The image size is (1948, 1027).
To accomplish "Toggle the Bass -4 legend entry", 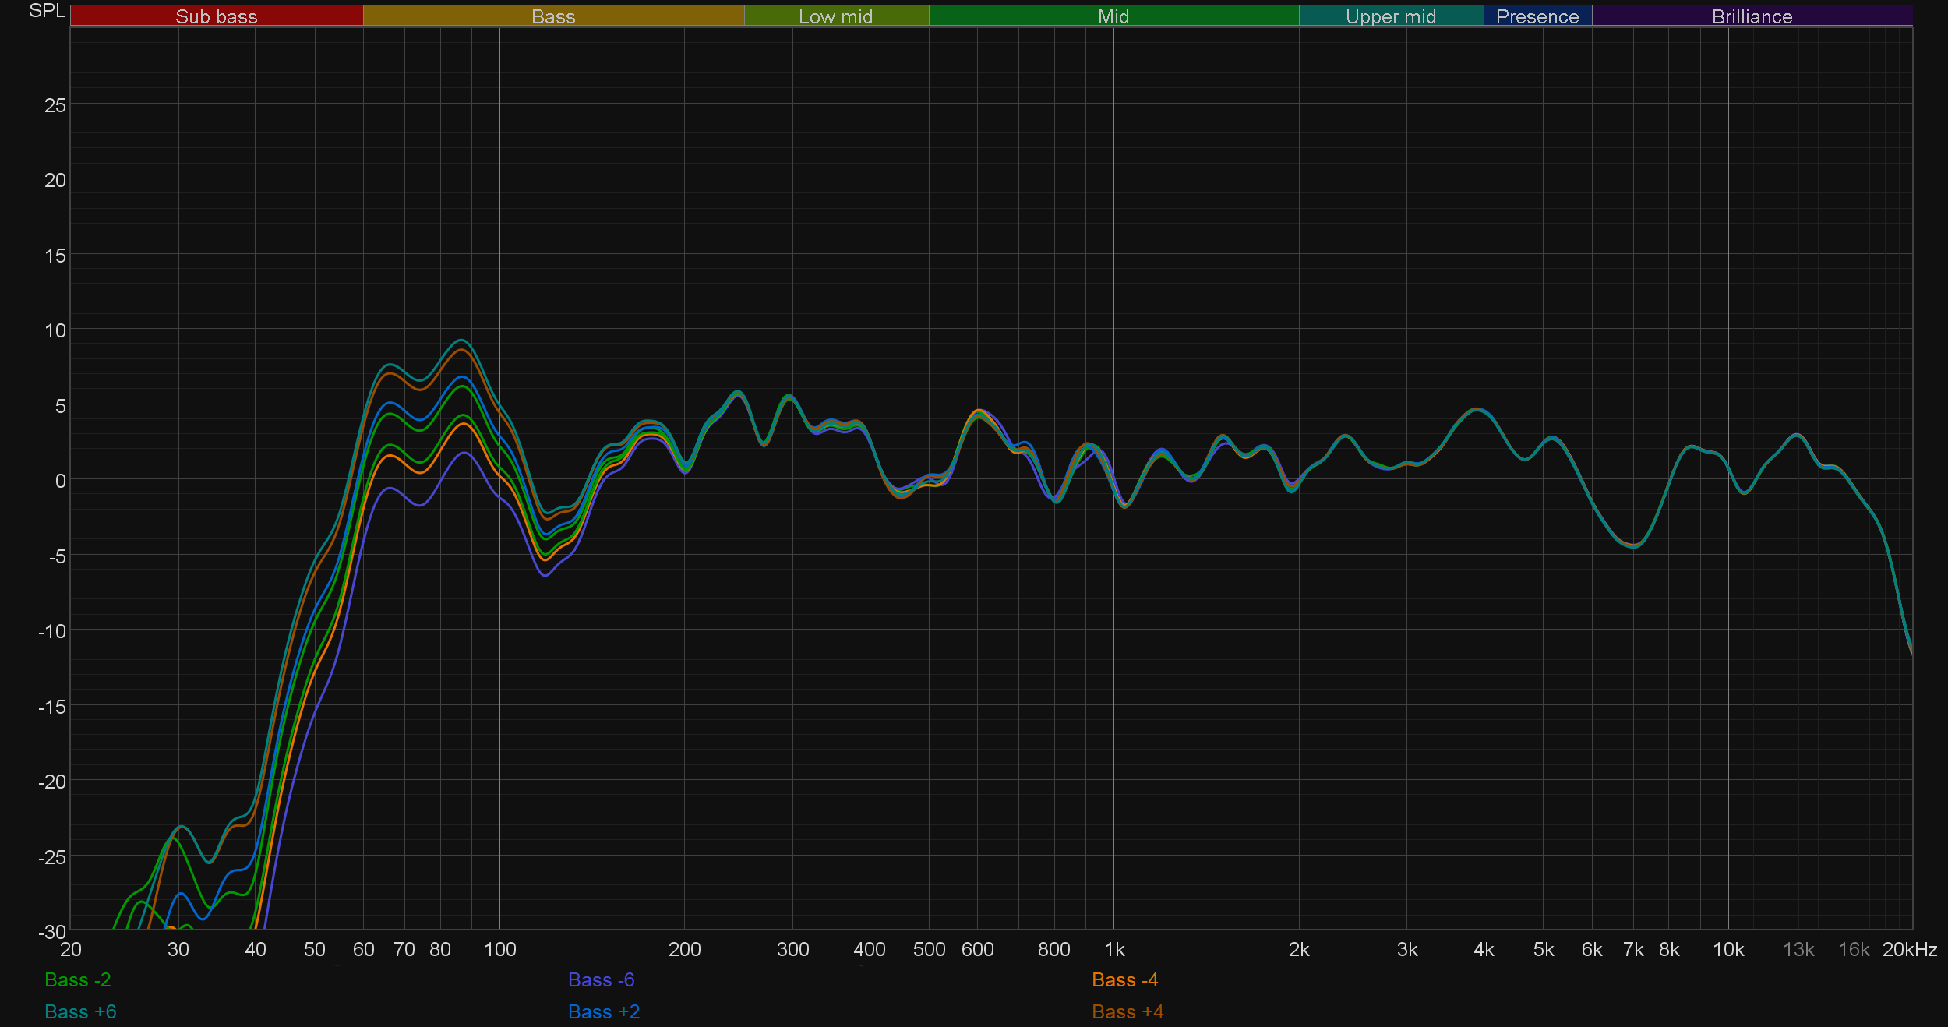I will click(x=1124, y=979).
